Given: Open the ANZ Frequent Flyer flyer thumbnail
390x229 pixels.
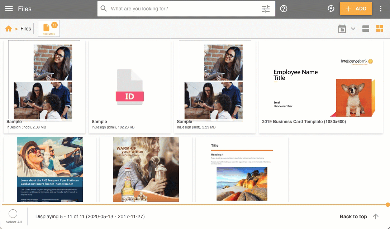Looking at the screenshot, I should (50, 169).
